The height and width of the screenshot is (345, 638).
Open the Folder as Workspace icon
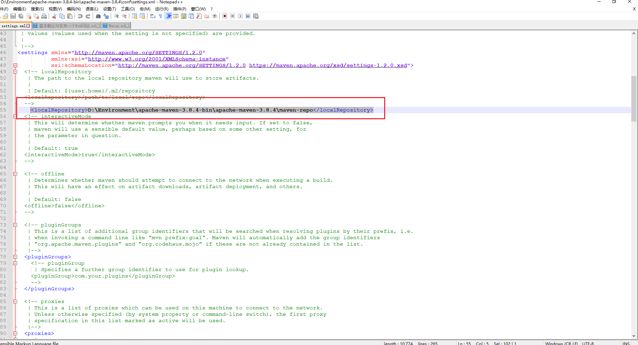coord(207,16)
